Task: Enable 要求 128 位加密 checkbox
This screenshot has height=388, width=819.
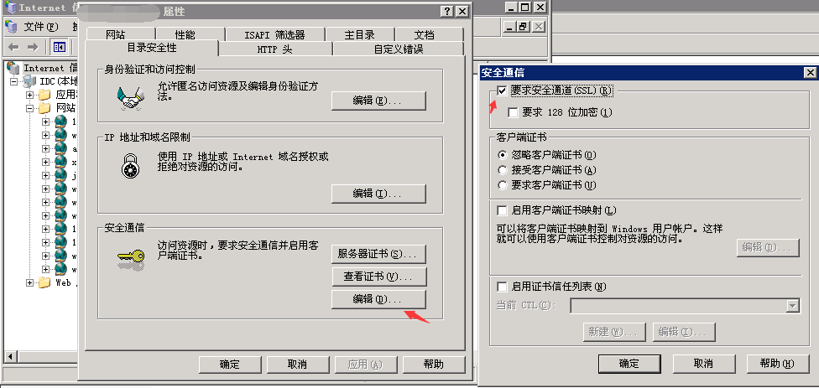Action: (513, 112)
